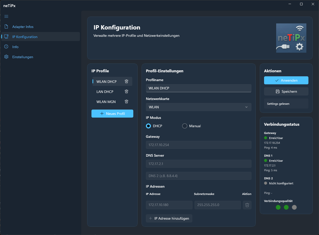319x235 pixels.
Task: Select the DHCP radio button
Action: [148, 126]
